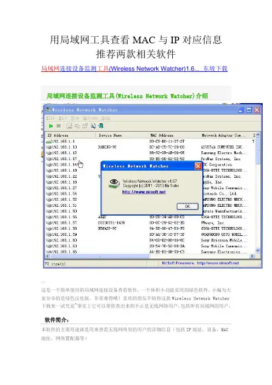Viewport: 272px width, 385px height.
Task: Click the device icon beside 192.168.1.59
Action: pyautogui.click(x=49, y=235)
